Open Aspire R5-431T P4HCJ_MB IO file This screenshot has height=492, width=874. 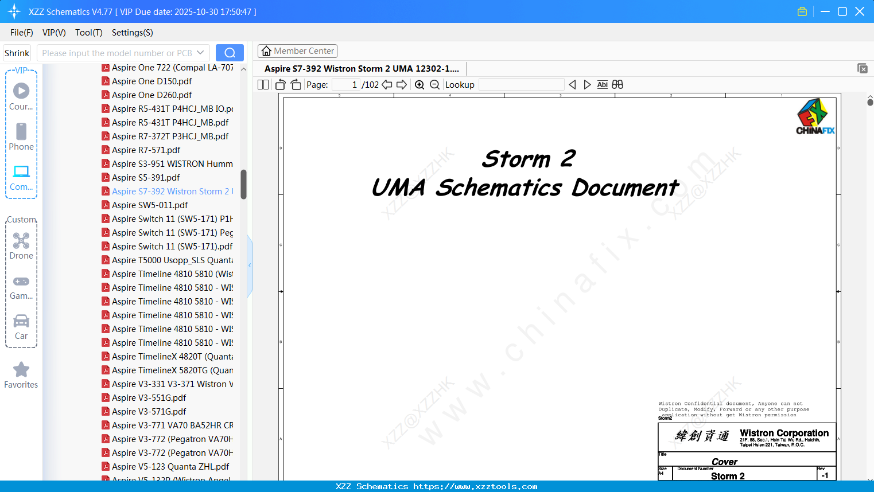[168, 109]
